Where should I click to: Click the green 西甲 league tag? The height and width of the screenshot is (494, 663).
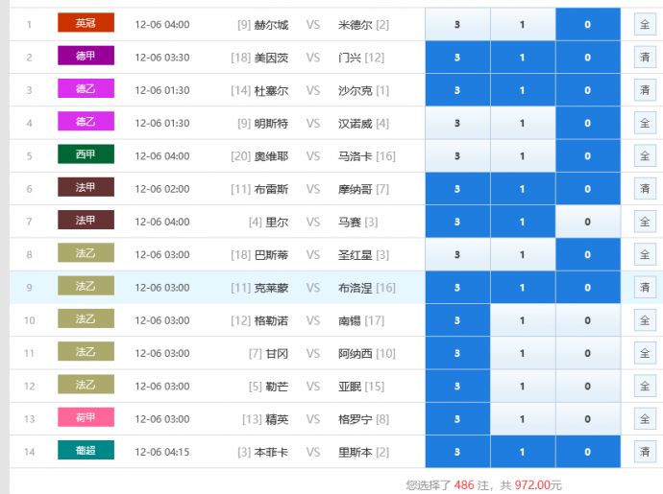[86, 155]
